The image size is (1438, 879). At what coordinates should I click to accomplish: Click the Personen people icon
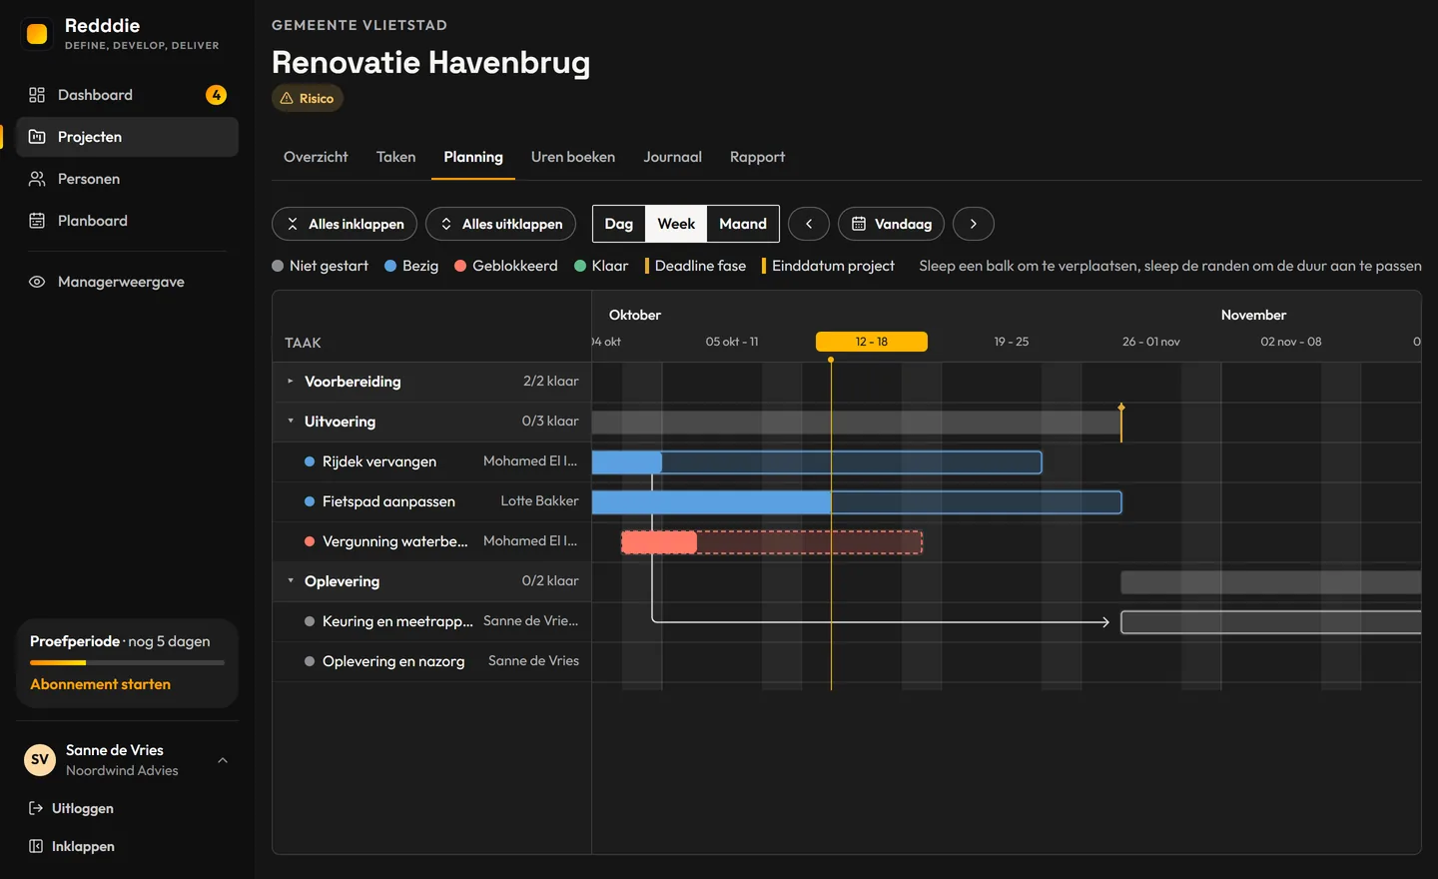(x=37, y=179)
